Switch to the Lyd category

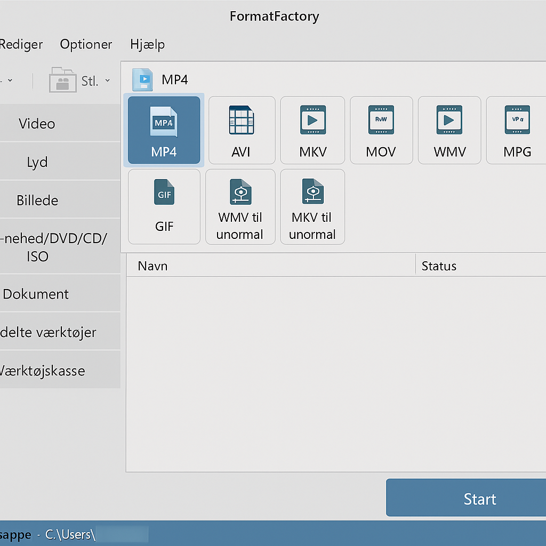pos(36,162)
